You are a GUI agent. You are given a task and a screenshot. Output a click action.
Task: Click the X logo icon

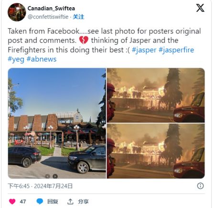(x=200, y=8)
